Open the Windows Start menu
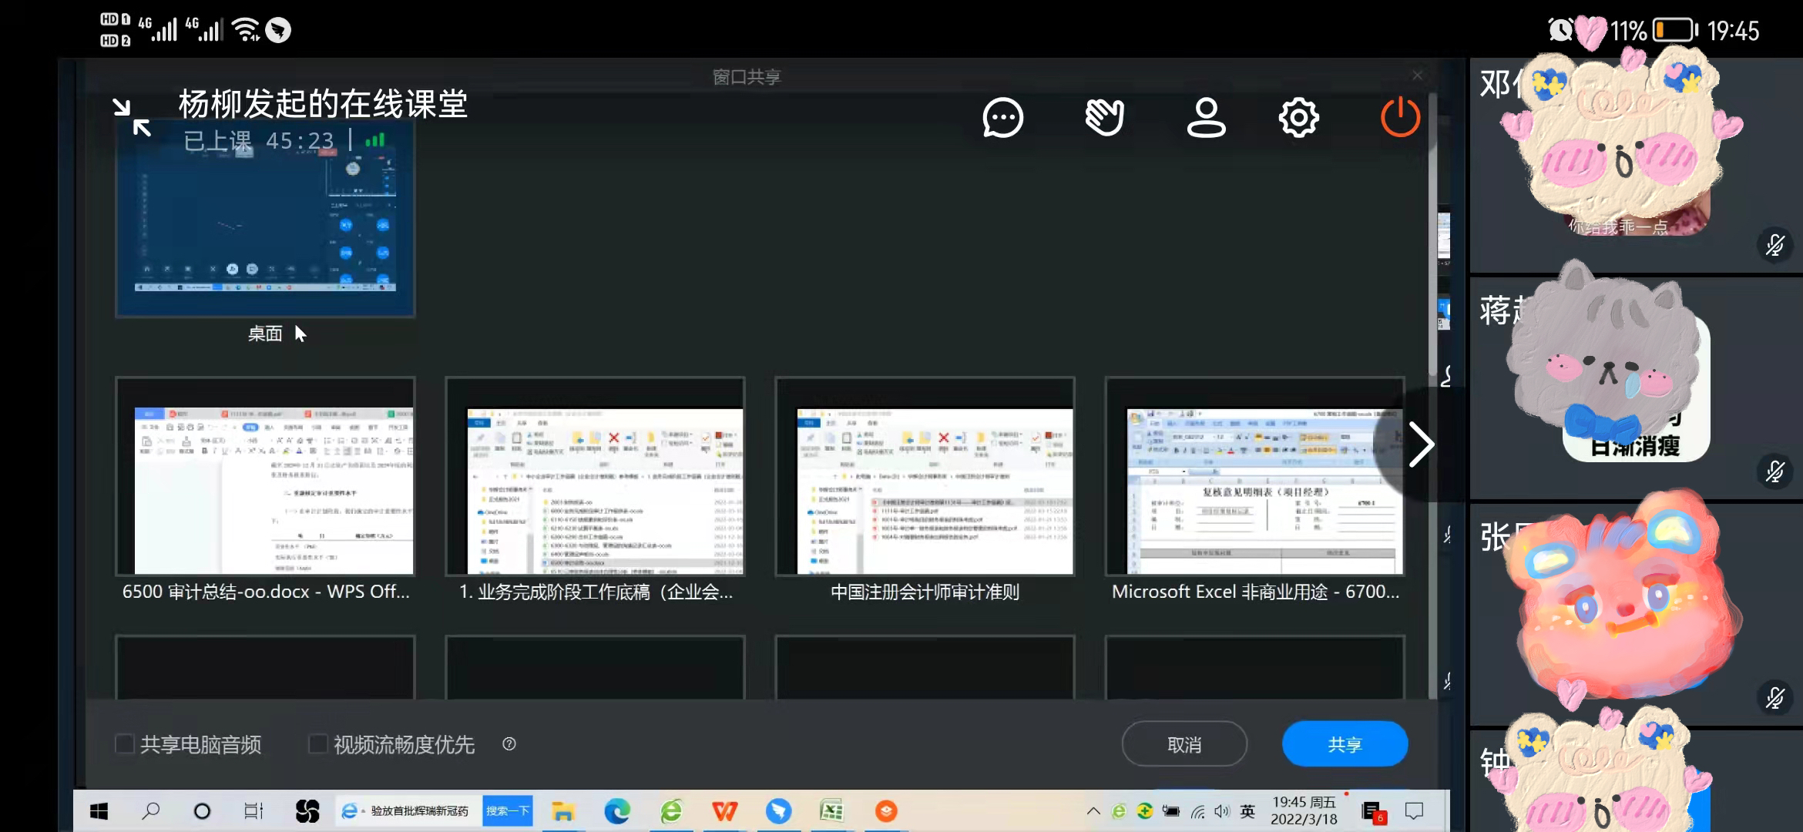Screen dimensions: 1803x832 pos(99,811)
